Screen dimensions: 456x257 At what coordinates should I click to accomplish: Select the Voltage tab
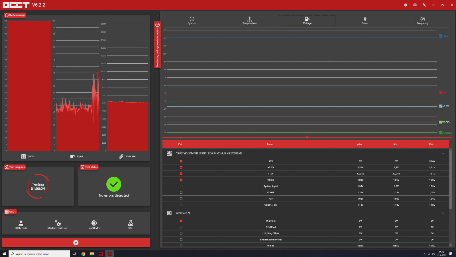pos(307,21)
